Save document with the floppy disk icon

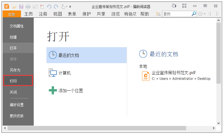tap(21, 6)
